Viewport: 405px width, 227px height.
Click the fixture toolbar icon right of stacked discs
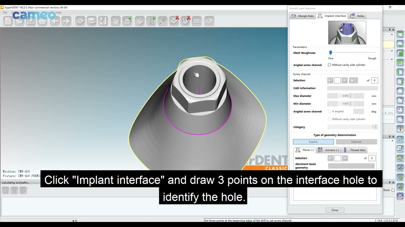click(x=103, y=21)
